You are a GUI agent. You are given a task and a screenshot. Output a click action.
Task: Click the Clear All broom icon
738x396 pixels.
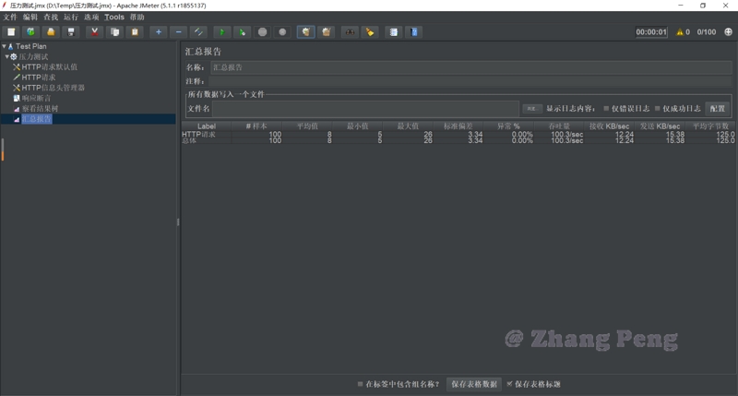[x=326, y=32]
